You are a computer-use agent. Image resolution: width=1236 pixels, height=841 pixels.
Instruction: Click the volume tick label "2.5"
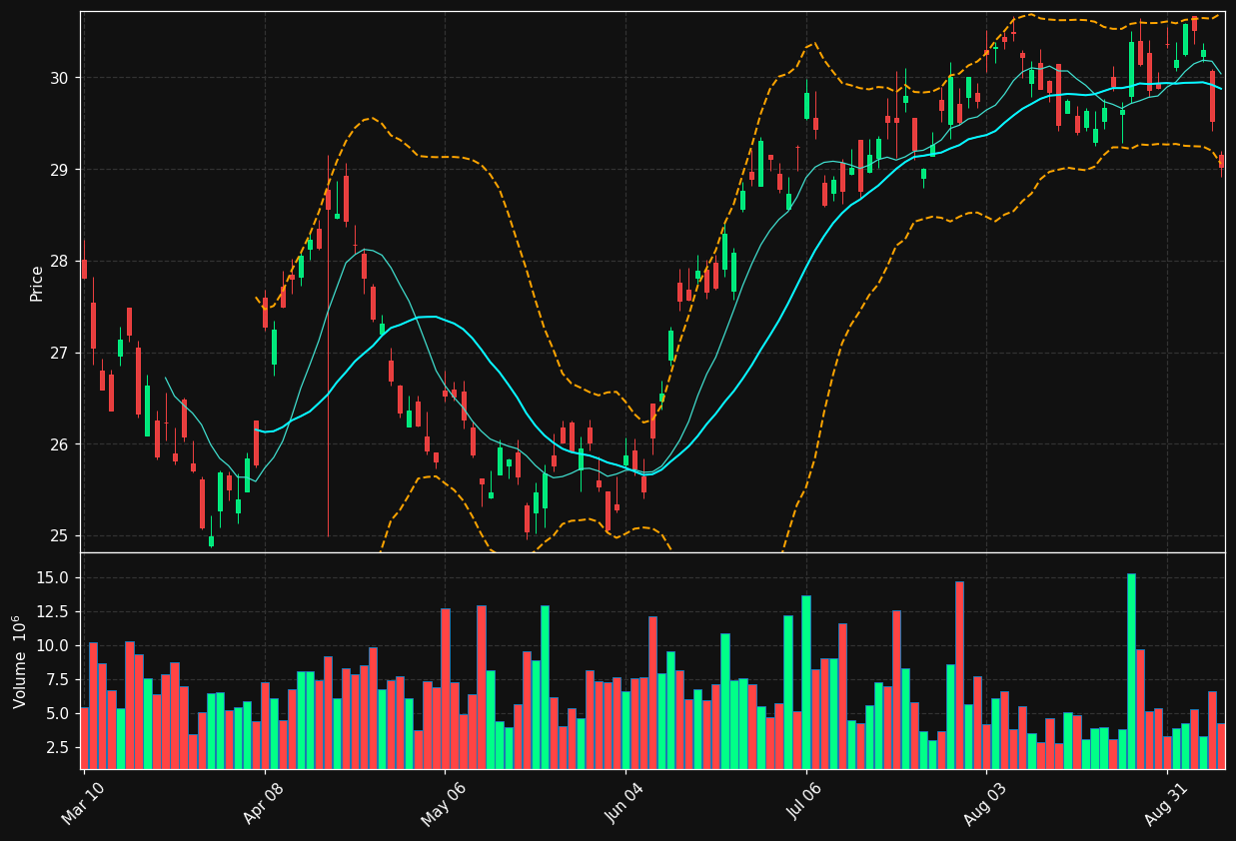pos(56,747)
